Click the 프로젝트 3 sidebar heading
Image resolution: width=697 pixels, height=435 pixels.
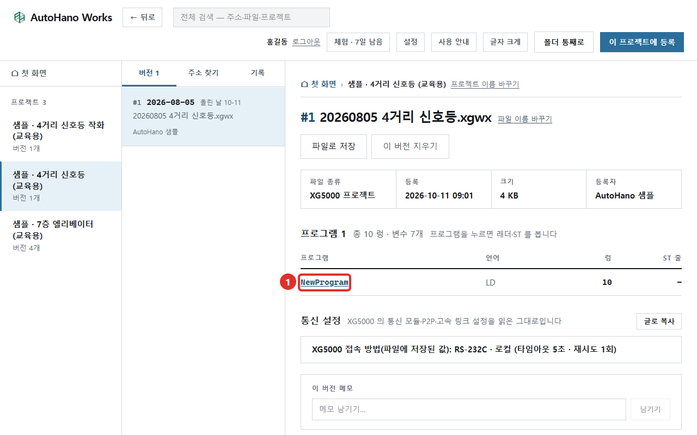28,102
